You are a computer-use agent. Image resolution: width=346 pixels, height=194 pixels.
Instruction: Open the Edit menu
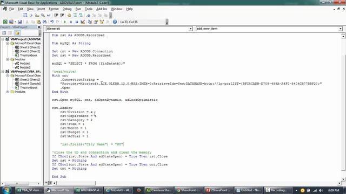(x=21, y=9)
